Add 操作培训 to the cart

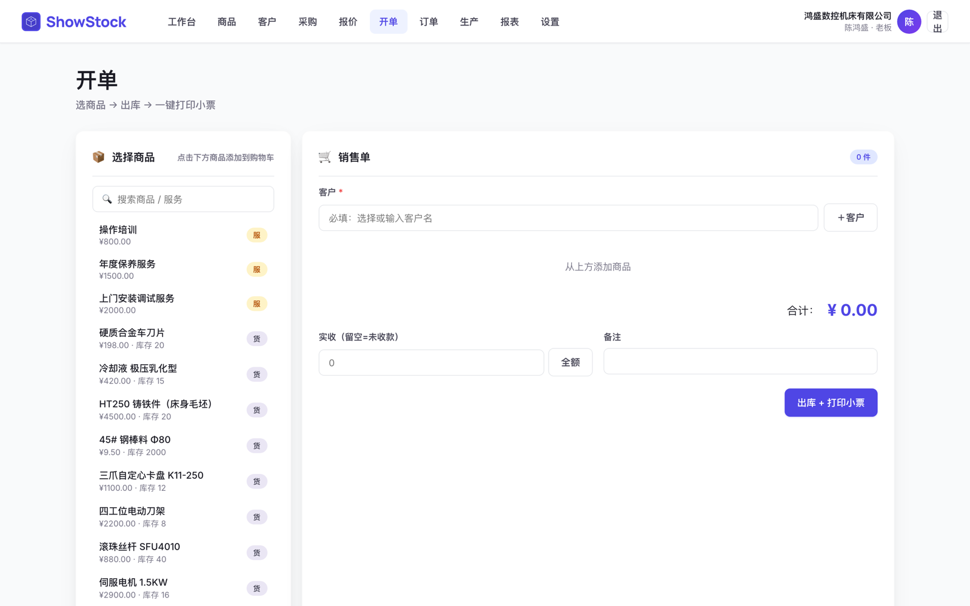tap(183, 235)
